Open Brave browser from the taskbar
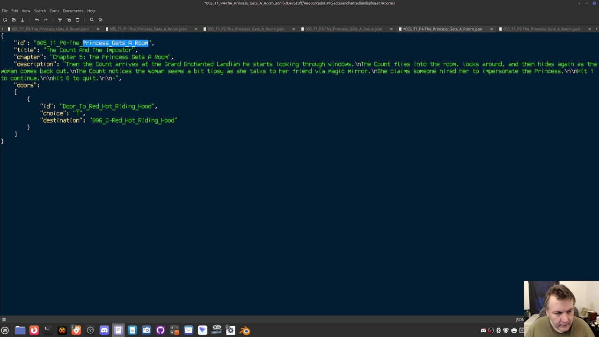 [76, 330]
